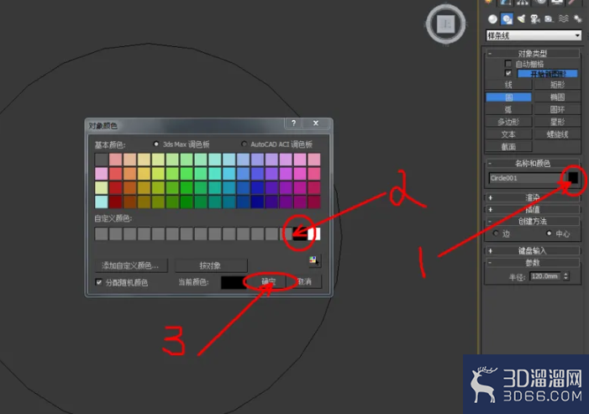The width and height of the screenshot is (589, 414).
Task: Open the Hierarchy command panel tab
Action: click(x=523, y=3)
